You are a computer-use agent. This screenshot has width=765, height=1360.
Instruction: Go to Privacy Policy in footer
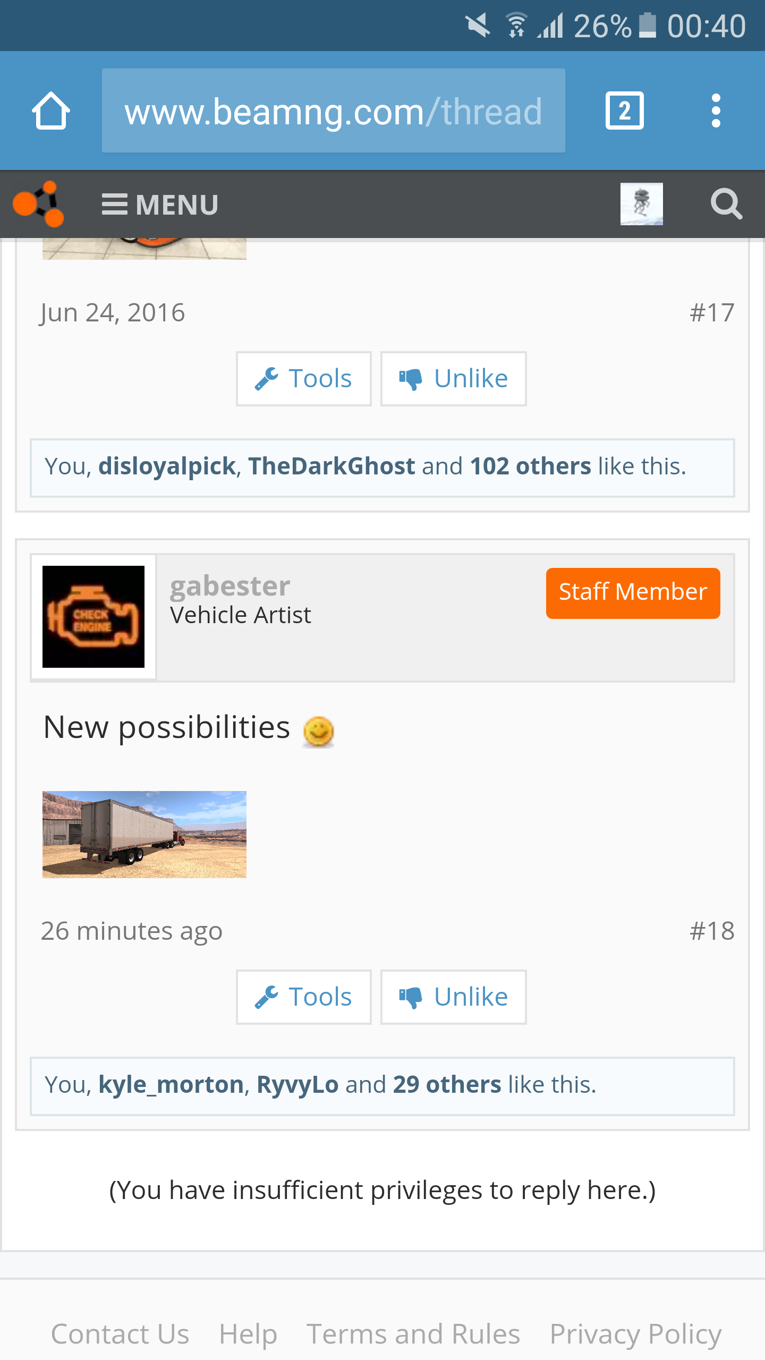click(635, 1334)
